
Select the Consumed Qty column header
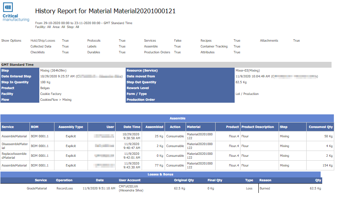pyautogui.click(x=320, y=127)
